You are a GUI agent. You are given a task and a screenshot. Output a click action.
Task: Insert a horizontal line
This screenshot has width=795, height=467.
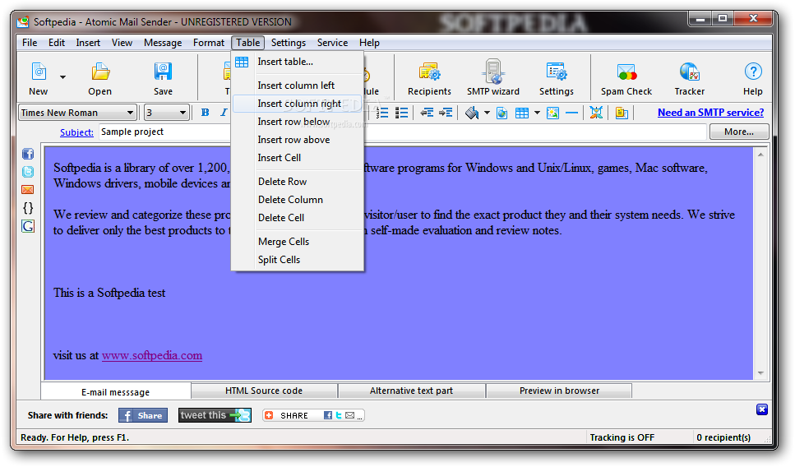tap(571, 113)
